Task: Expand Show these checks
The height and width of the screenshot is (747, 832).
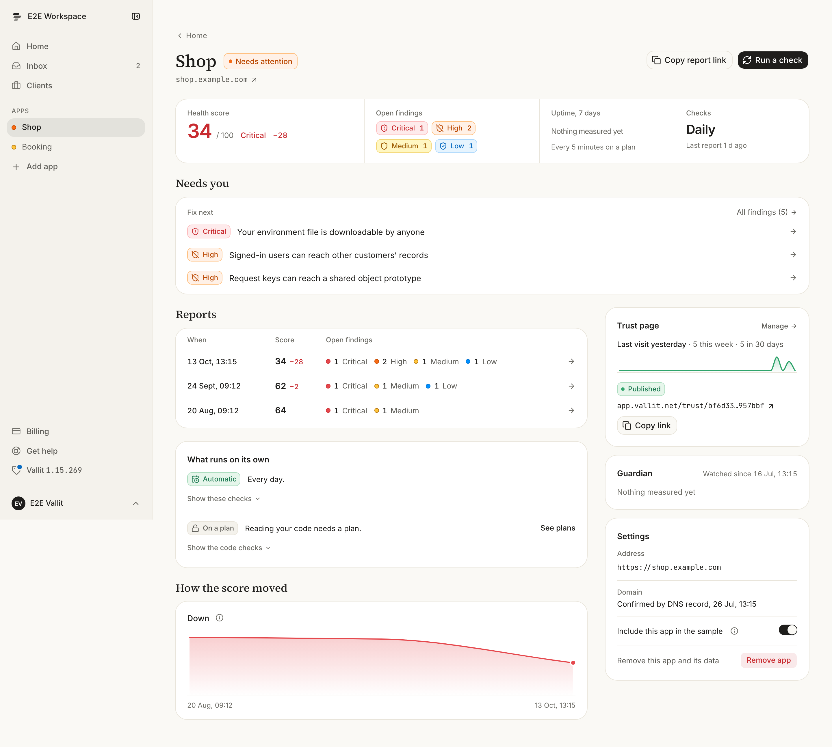Action: point(224,499)
